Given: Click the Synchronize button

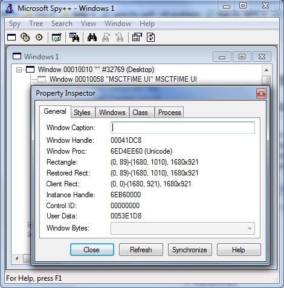Looking at the screenshot, I should point(190,250).
